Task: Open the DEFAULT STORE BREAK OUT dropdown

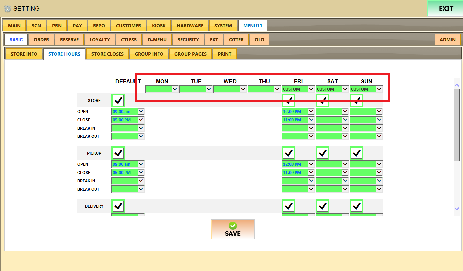Action: pos(128,136)
